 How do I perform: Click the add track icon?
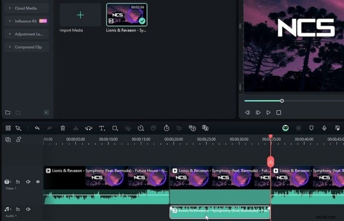pos(8,140)
